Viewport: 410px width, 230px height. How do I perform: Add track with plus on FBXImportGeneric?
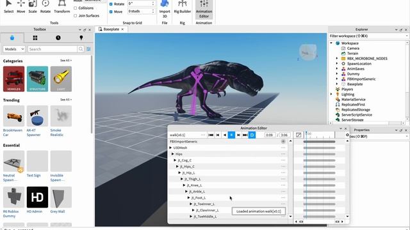click(x=283, y=141)
